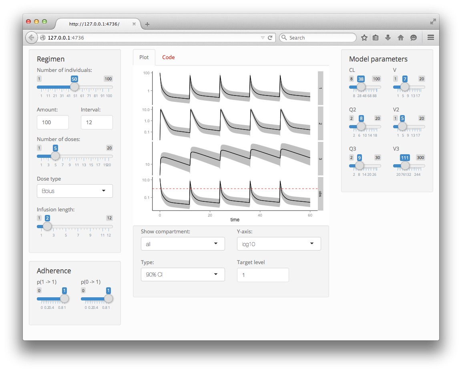Click the V2 parameter slider handle
The width and height of the screenshot is (462, 372).
[x=402, y=126]
